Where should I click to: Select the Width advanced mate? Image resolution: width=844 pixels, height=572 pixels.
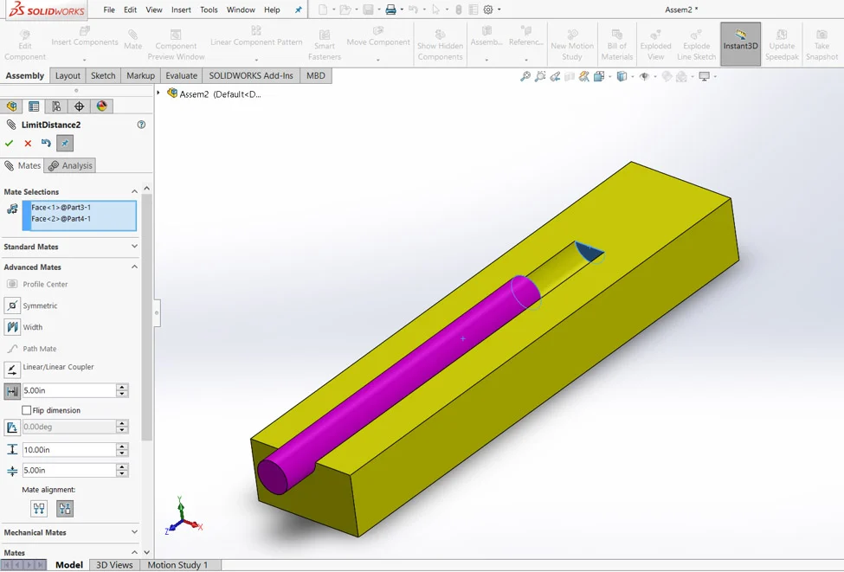[x=12, y=327]
